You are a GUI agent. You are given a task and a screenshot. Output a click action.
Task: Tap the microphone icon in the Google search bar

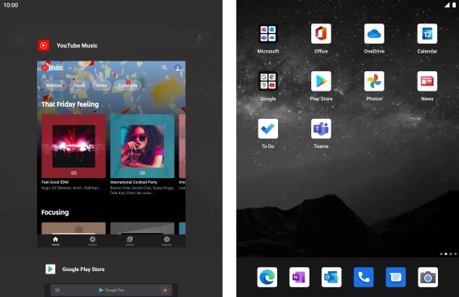pyautogui.click(x=200, y=38)
